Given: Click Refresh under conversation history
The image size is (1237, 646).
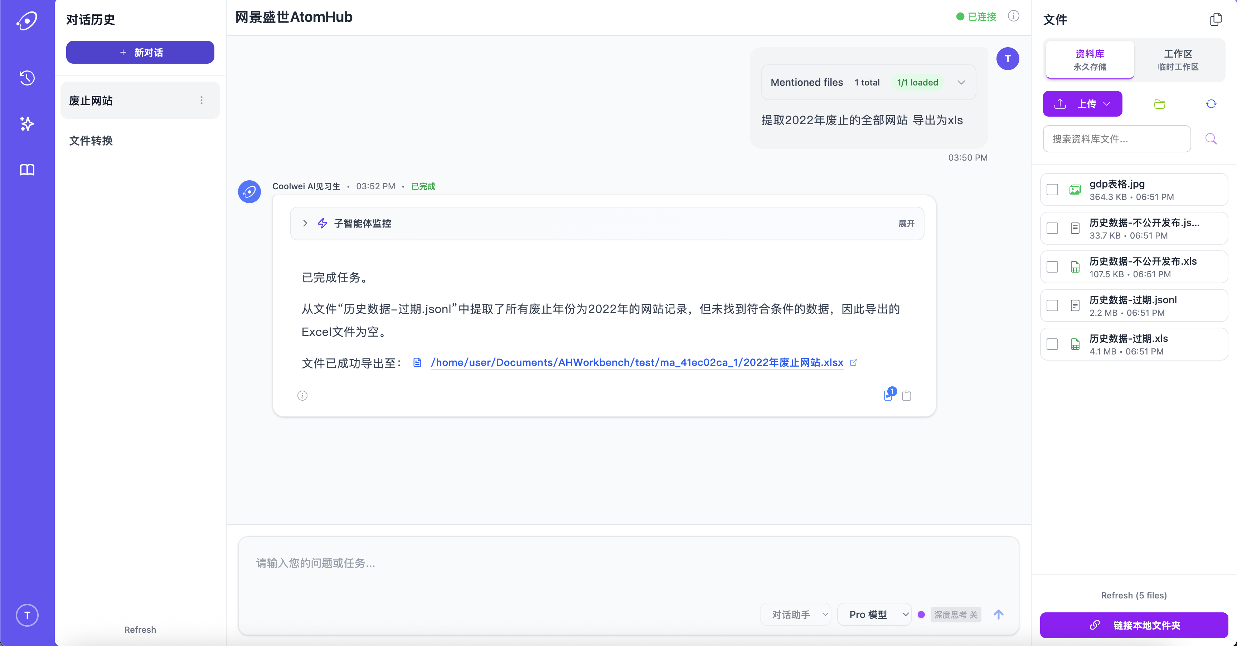Looking at the screenshot, I should pos(140,630).
